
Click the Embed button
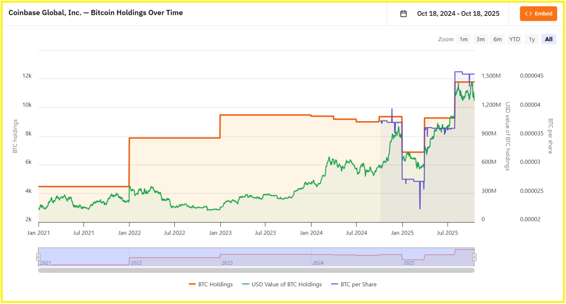pos(538,14)
